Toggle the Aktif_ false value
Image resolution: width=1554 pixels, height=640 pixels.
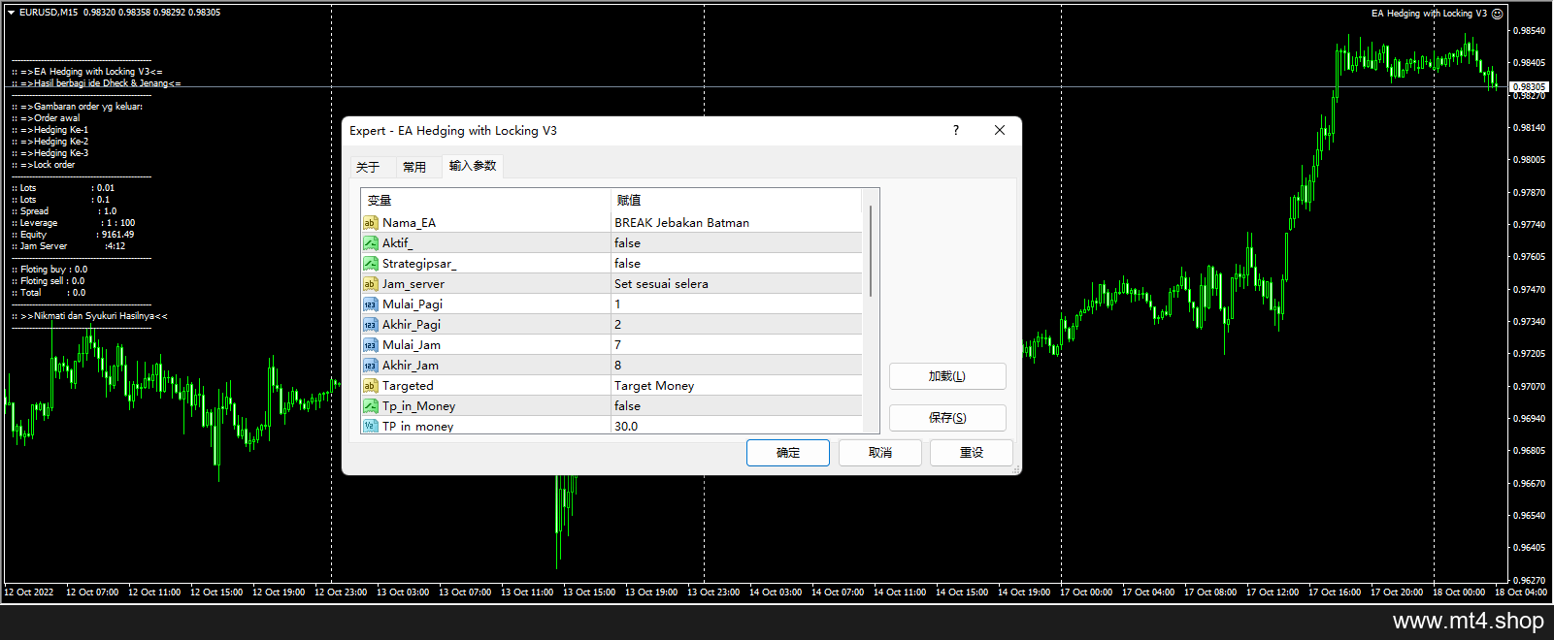pos(737,243)
